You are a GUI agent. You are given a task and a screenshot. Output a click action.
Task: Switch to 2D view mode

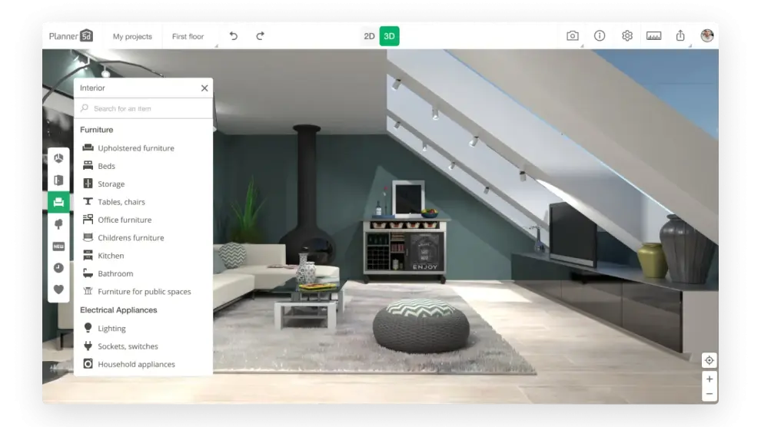point(369,36)
